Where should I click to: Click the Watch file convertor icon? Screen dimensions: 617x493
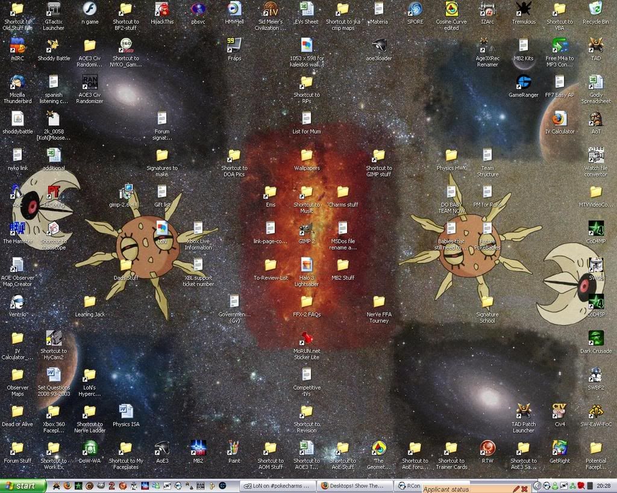click(596, 155)
